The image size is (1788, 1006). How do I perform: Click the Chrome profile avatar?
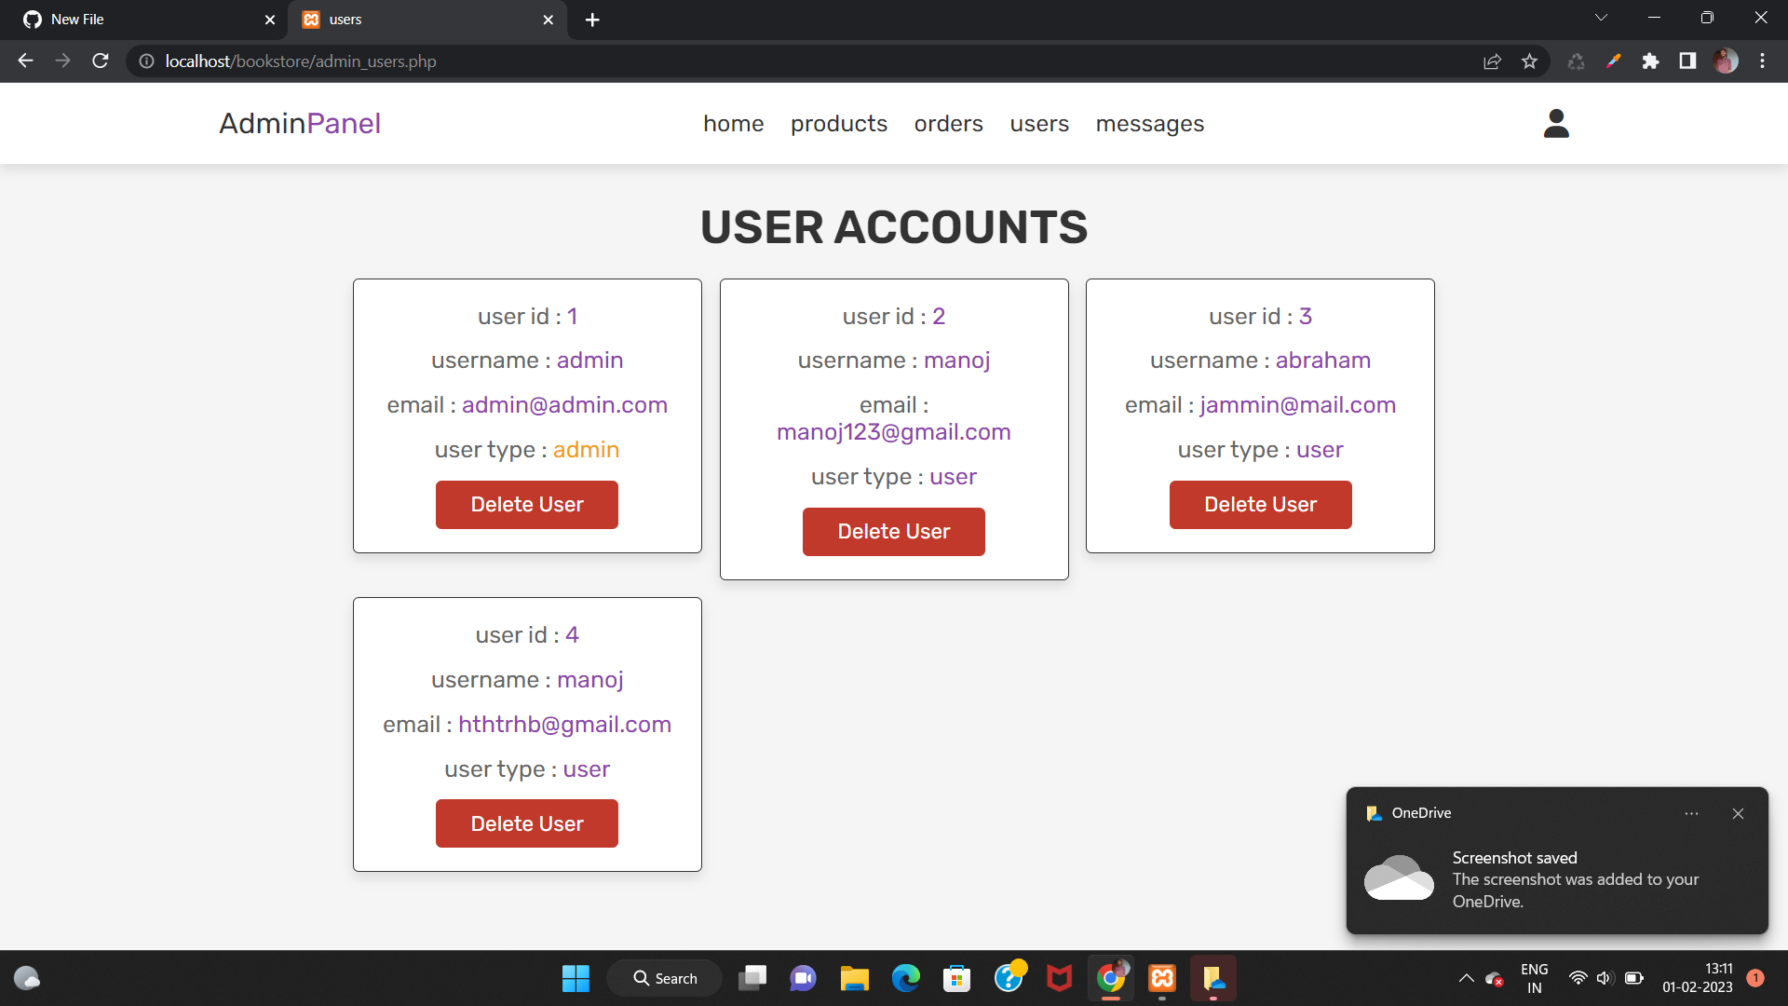(x=1726, y=61)
